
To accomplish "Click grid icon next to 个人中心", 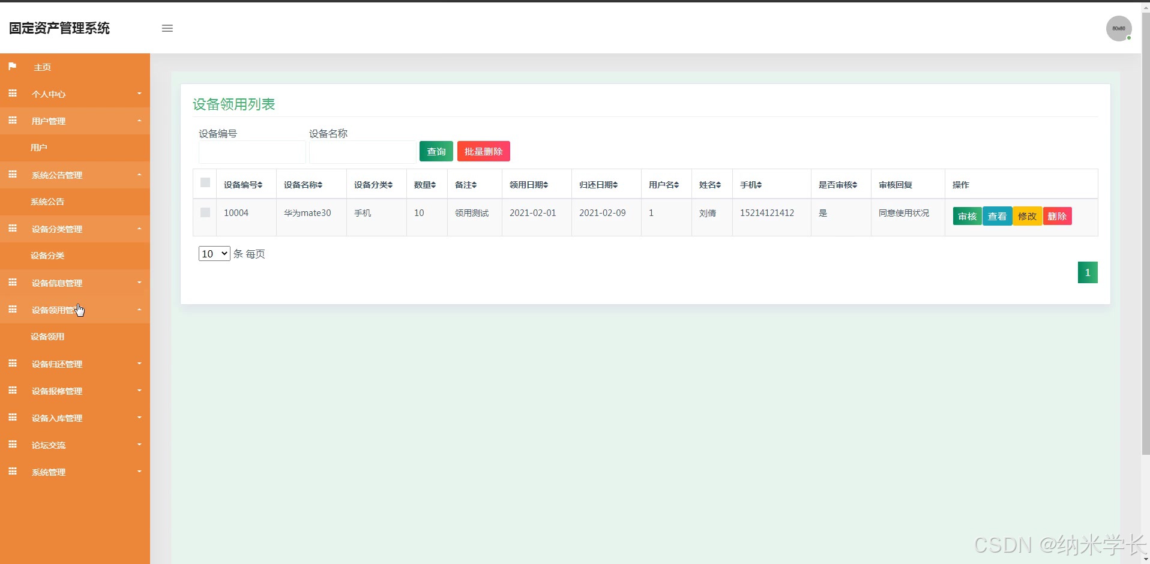I will [x=13, y=93].
